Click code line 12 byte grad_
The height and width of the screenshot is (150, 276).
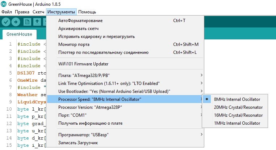click(x=32, y=124)
